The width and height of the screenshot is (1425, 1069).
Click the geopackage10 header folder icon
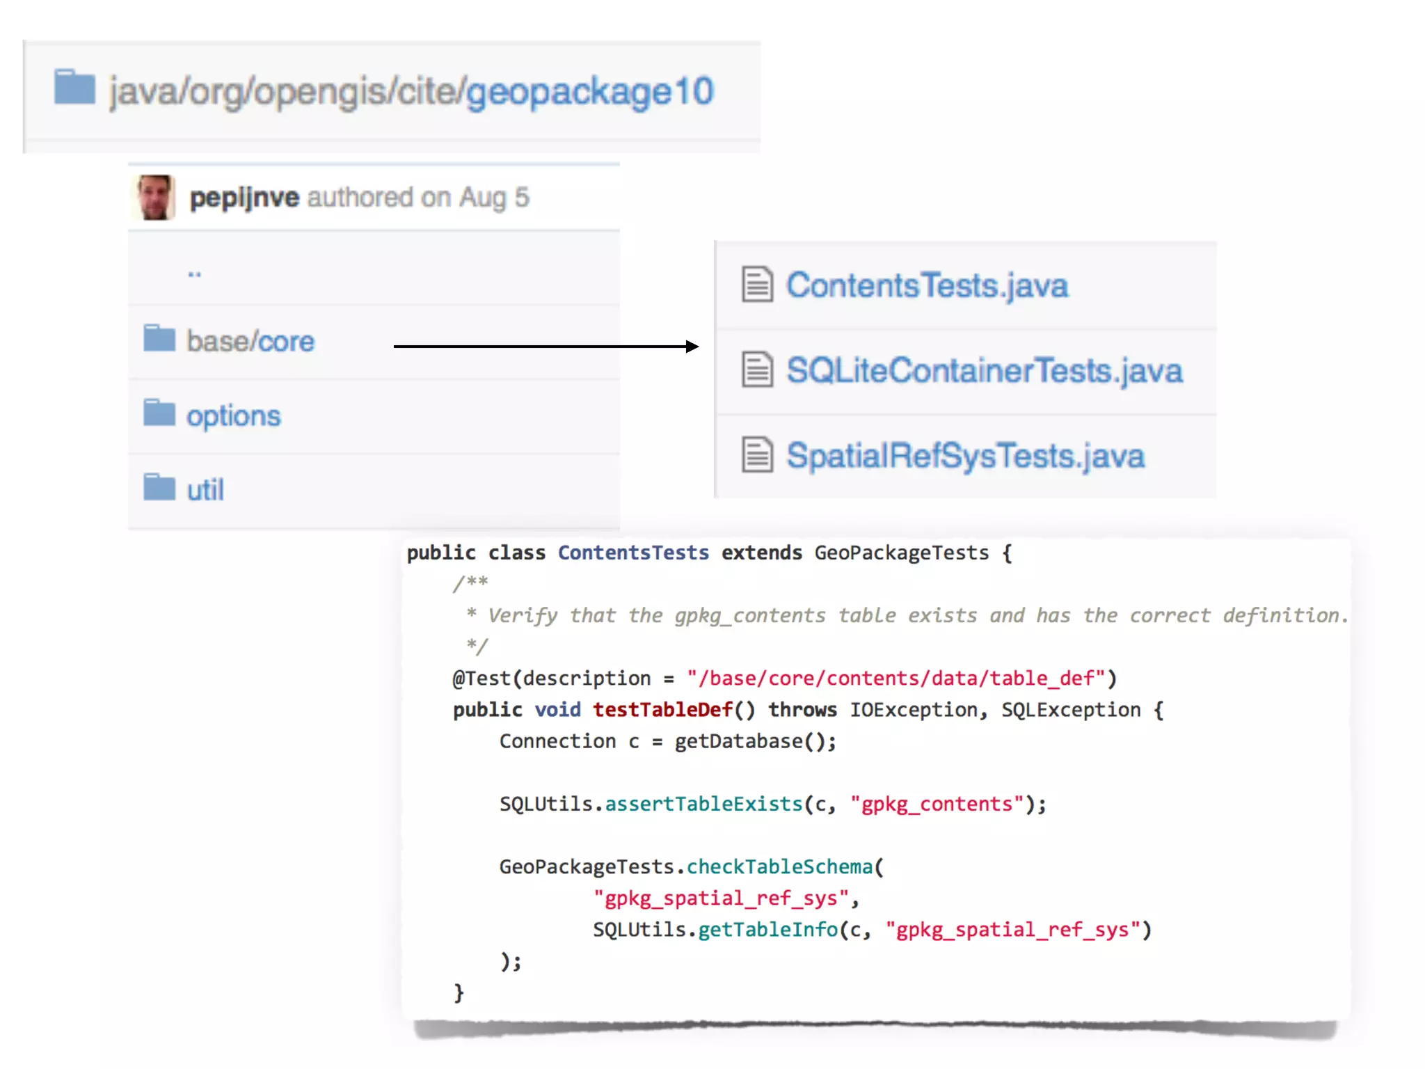pos(74,87)
